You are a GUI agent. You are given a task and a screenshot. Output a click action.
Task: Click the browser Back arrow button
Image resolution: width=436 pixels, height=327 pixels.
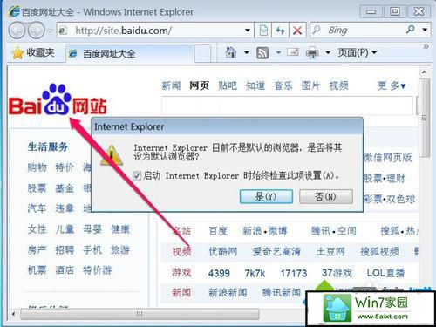coord(17,31)
